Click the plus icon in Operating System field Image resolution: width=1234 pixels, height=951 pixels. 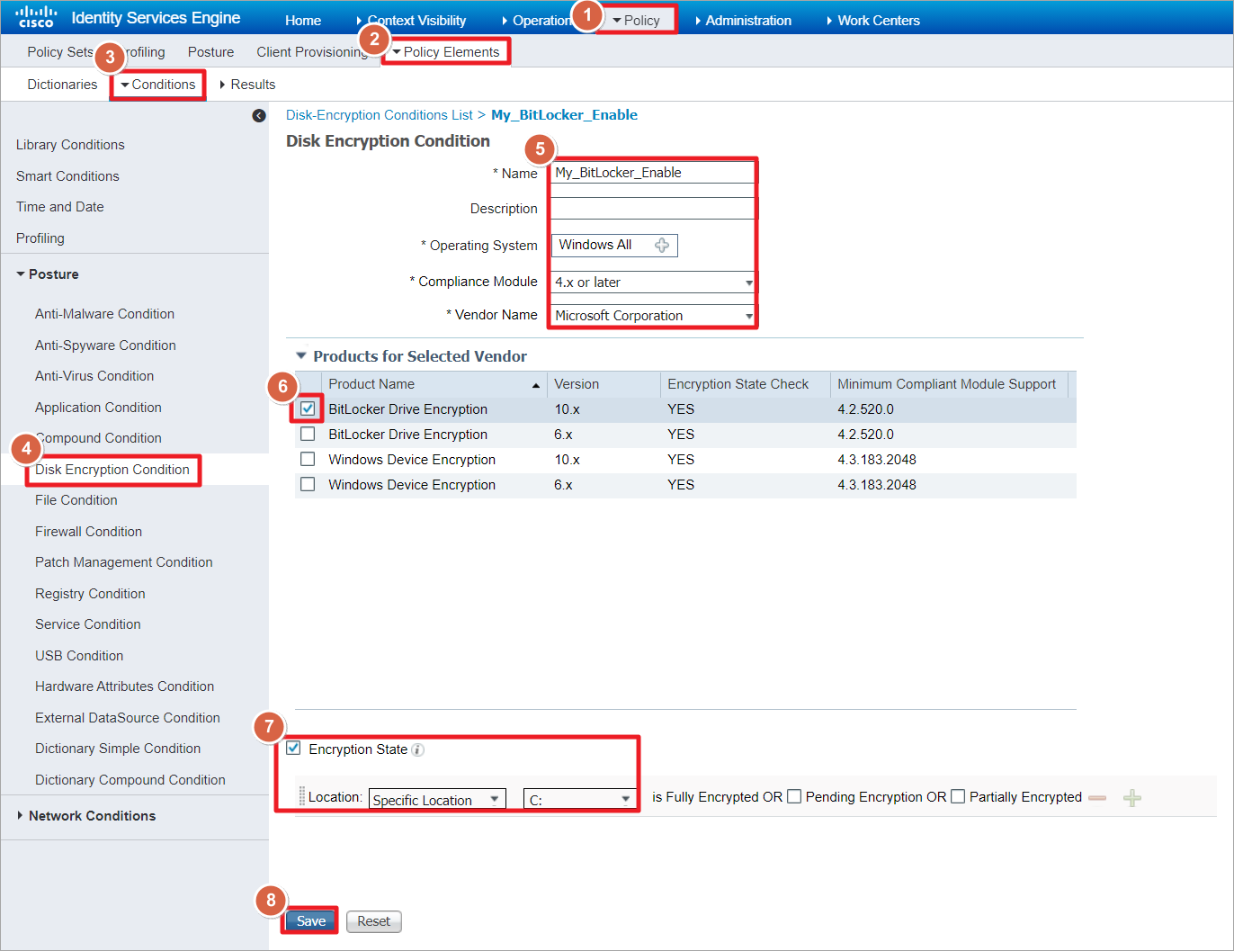(662, 246)
